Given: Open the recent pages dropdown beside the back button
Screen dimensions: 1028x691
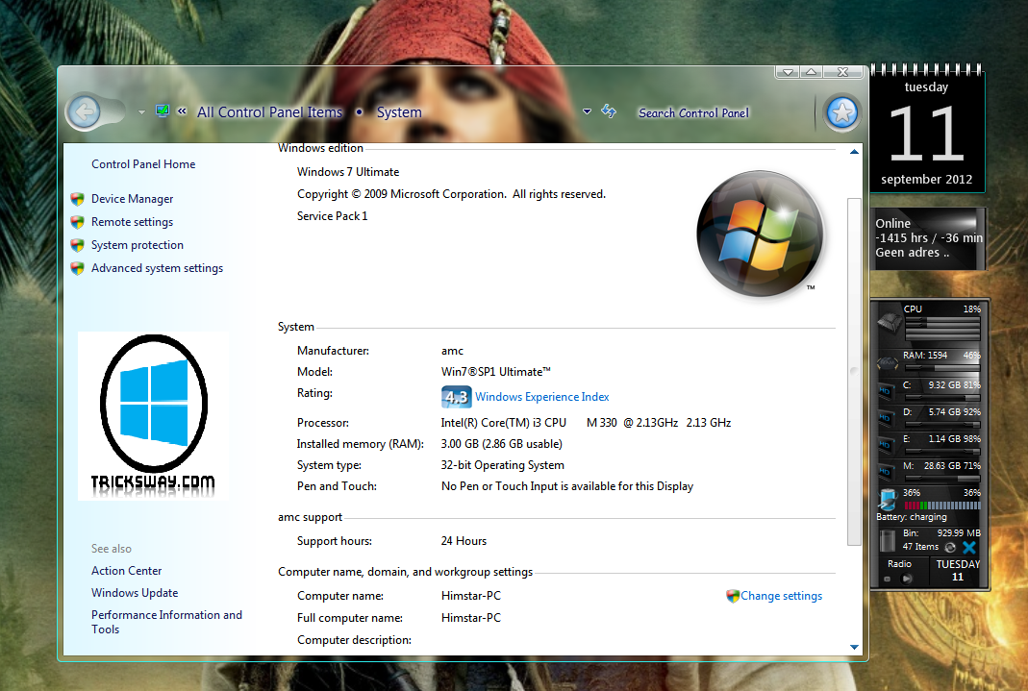Looking at the screenshot, I should (x=141, y=112).
